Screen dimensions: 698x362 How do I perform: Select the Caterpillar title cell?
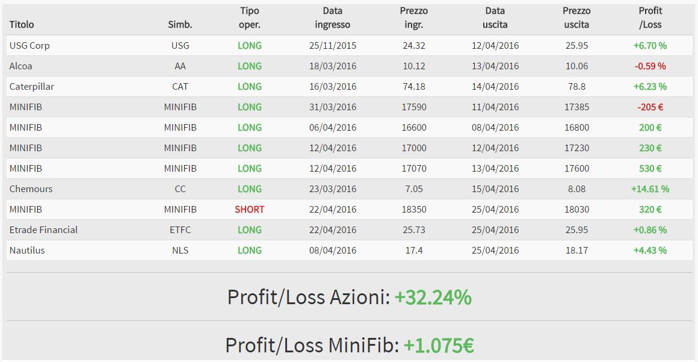pos(32,87)
